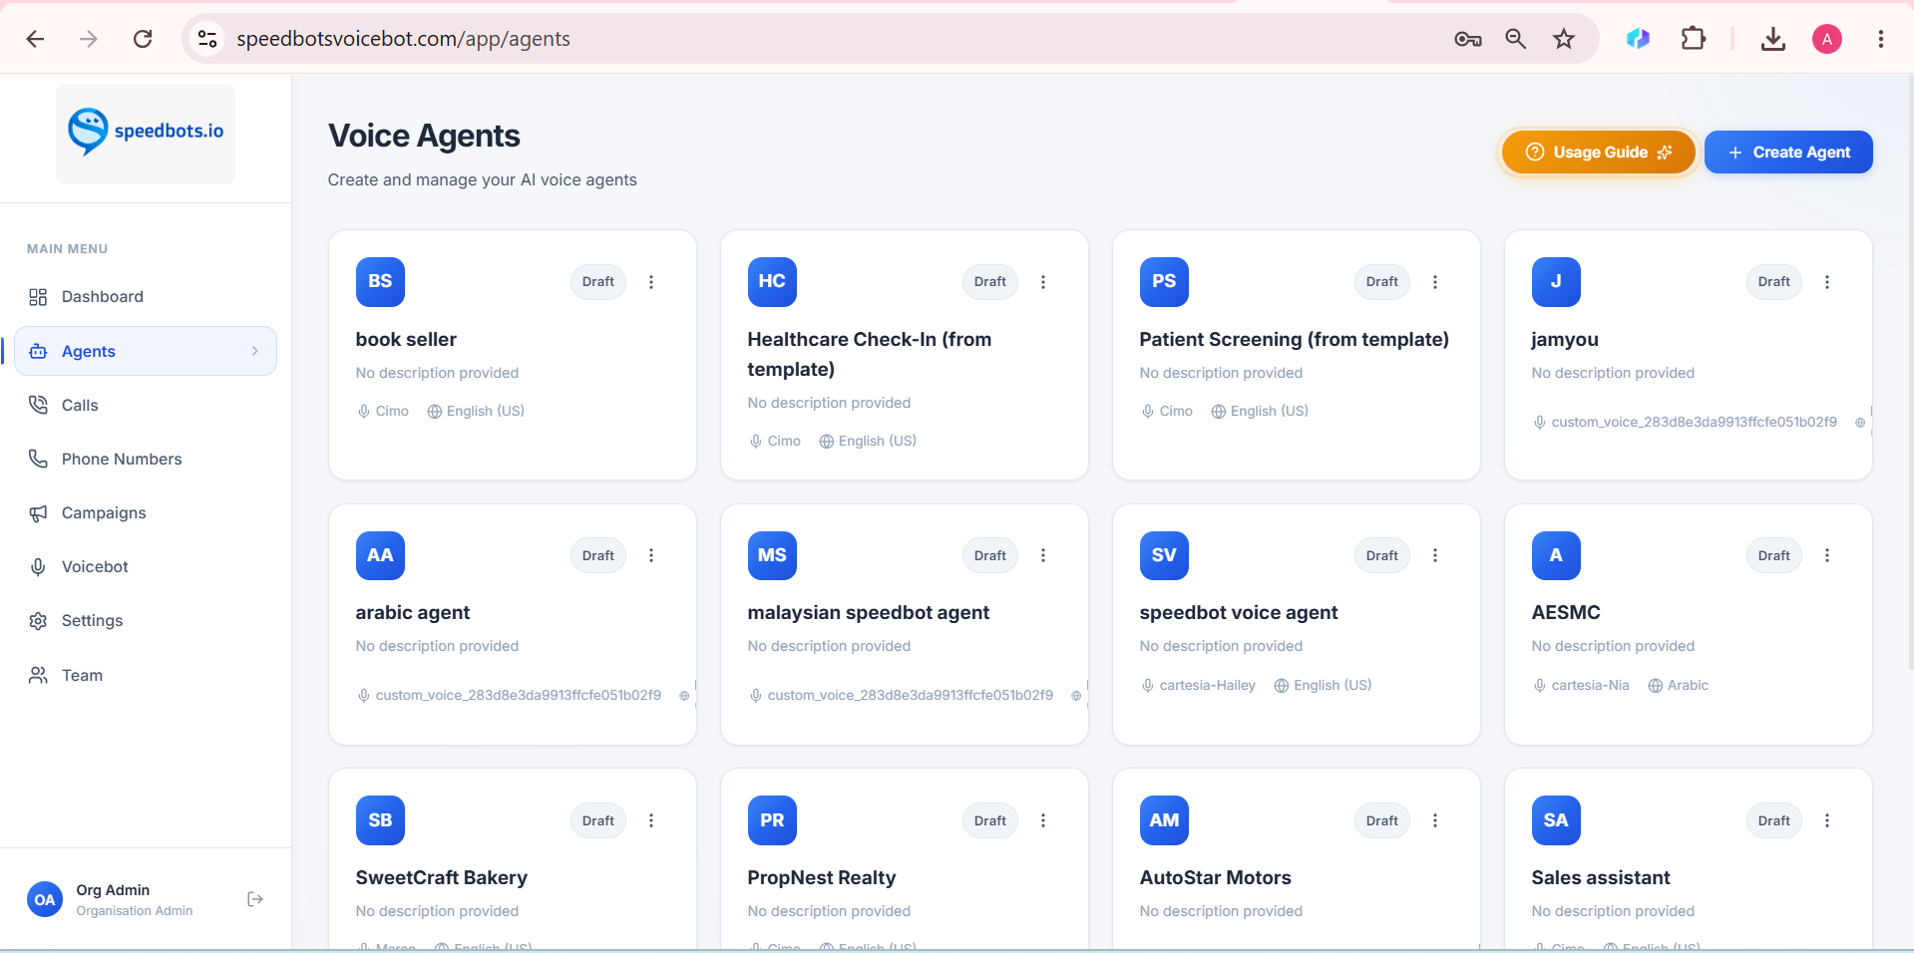Open options menu for Sales assistant

1827,820
